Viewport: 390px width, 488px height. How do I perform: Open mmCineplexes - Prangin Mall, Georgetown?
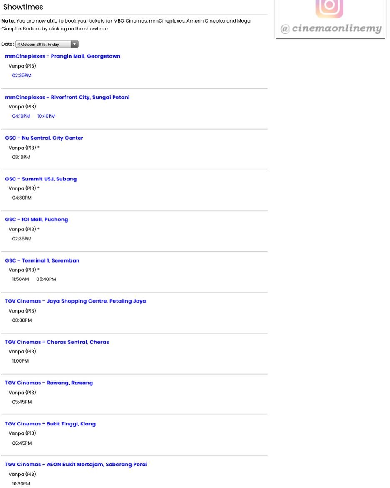62,56
